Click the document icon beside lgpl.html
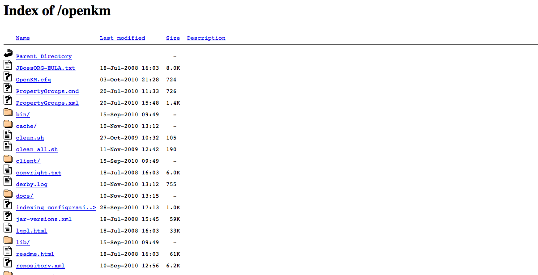Viewport: 538px width, 275px height. (8, 228)
